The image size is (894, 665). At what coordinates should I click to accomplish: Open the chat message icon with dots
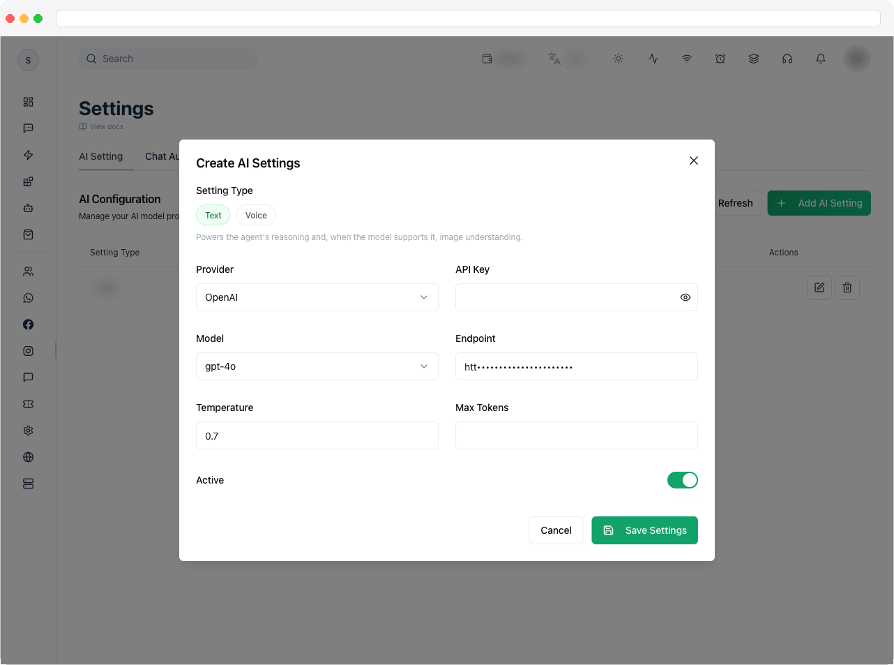[28, 128]
